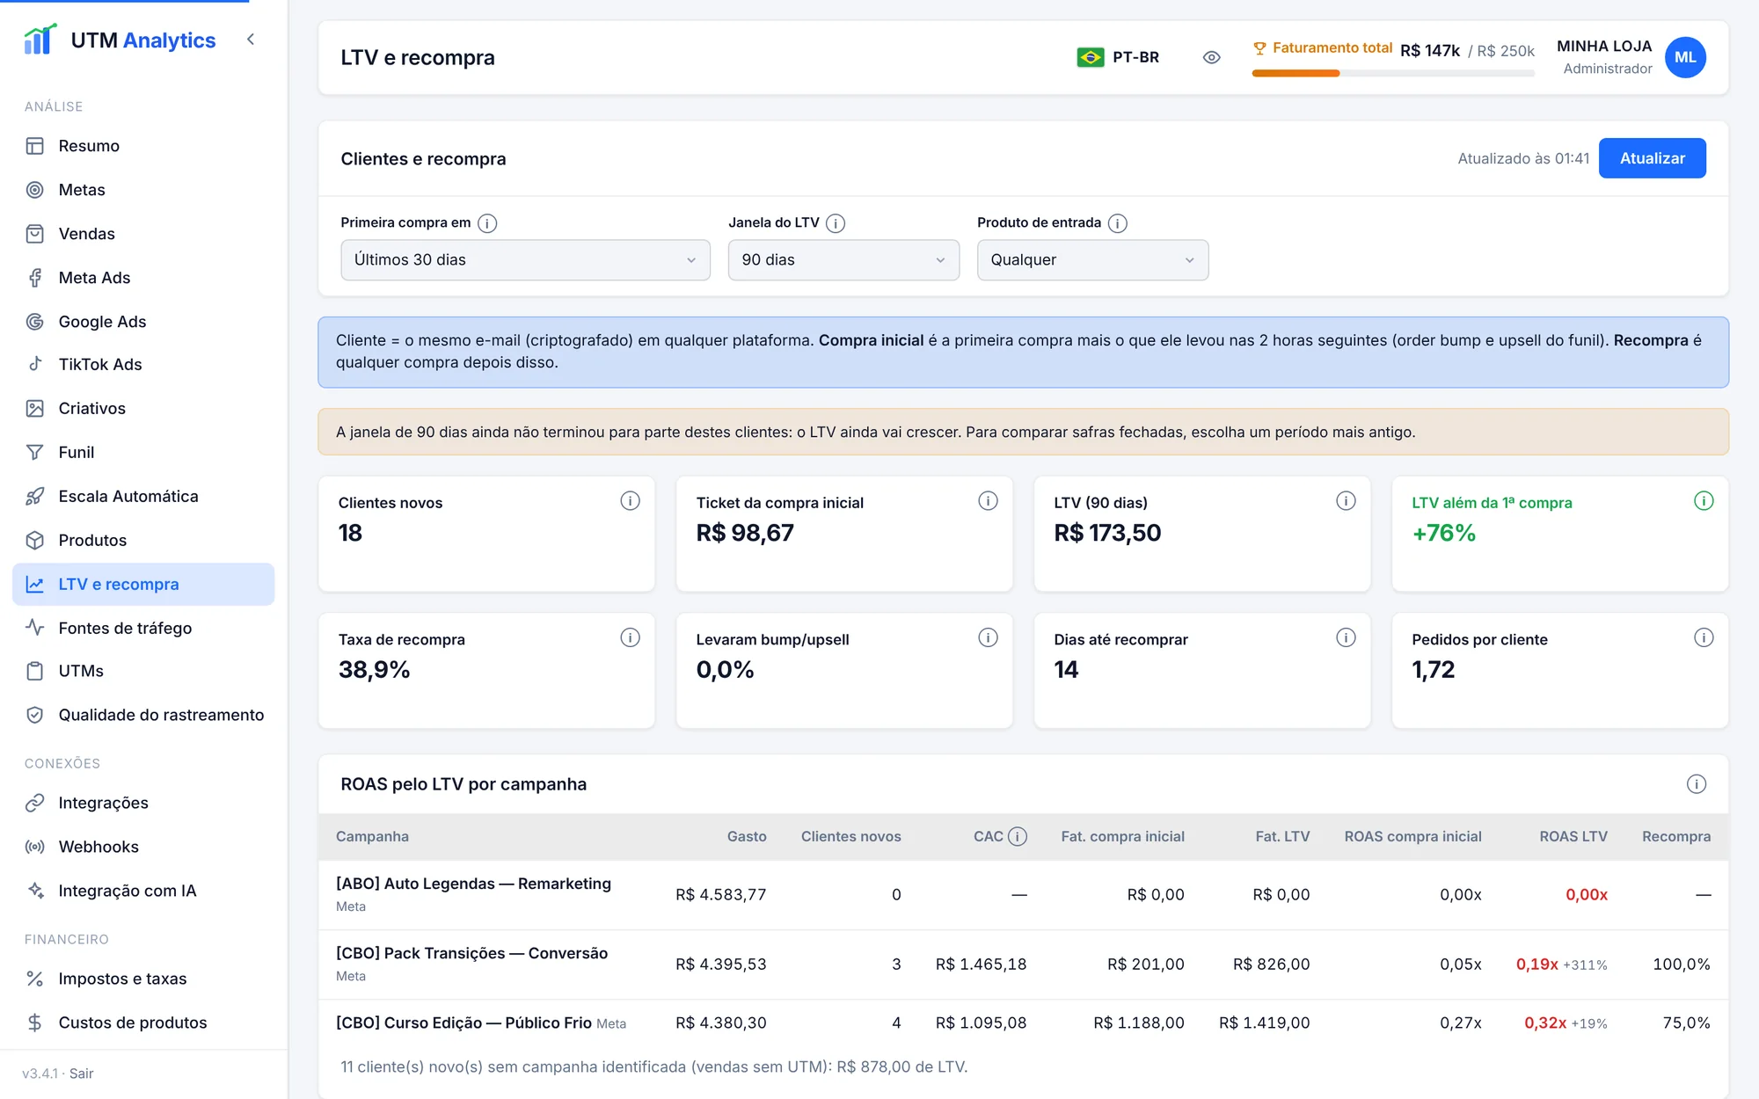Click the info icon on Clientes novos card
The height and width of the screenshot is (1099, 1759).
tap(630, 501)
